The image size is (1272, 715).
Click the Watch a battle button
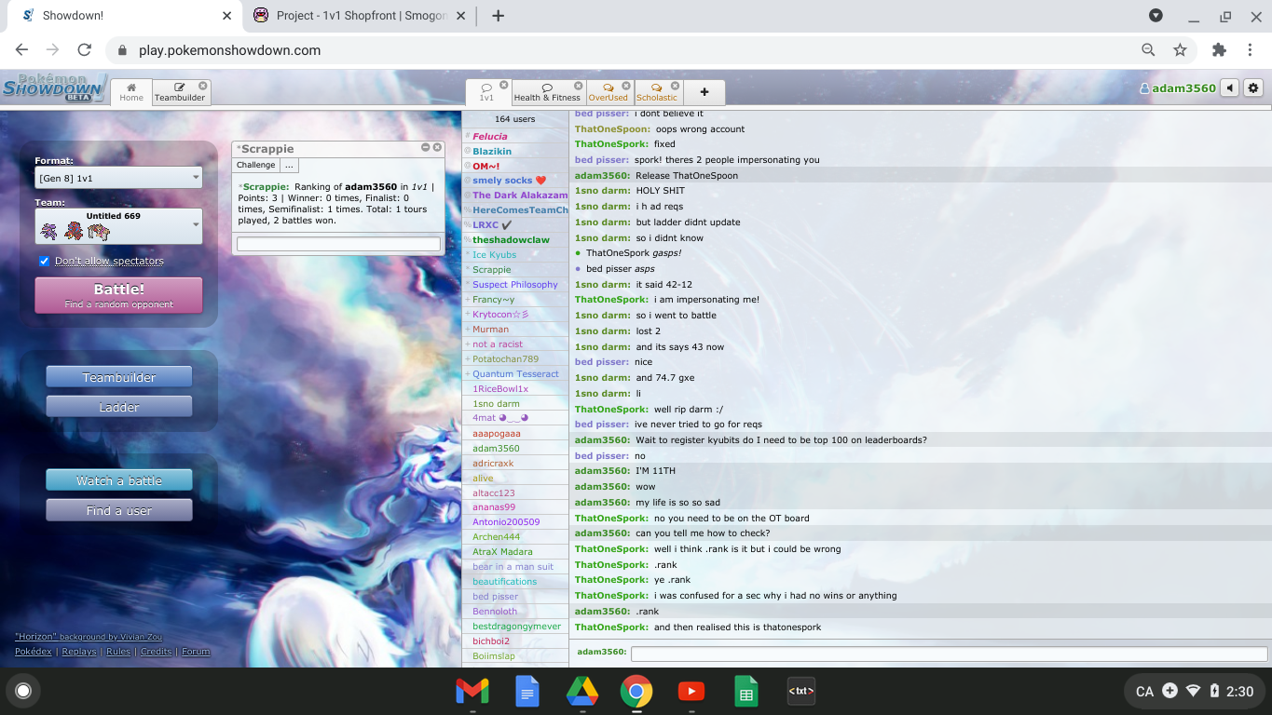tap(119, 480)
